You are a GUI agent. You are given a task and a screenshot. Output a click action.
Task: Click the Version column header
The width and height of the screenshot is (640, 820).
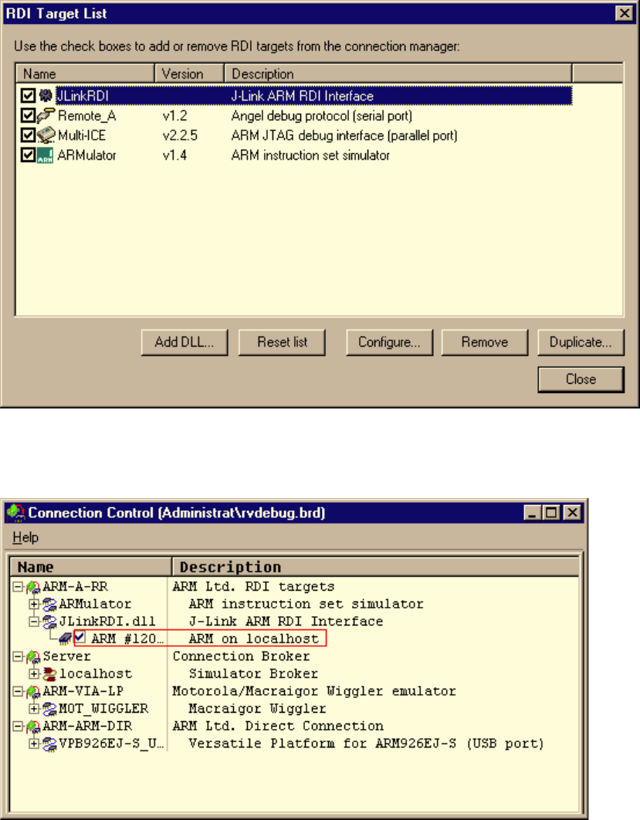[189, 73]
